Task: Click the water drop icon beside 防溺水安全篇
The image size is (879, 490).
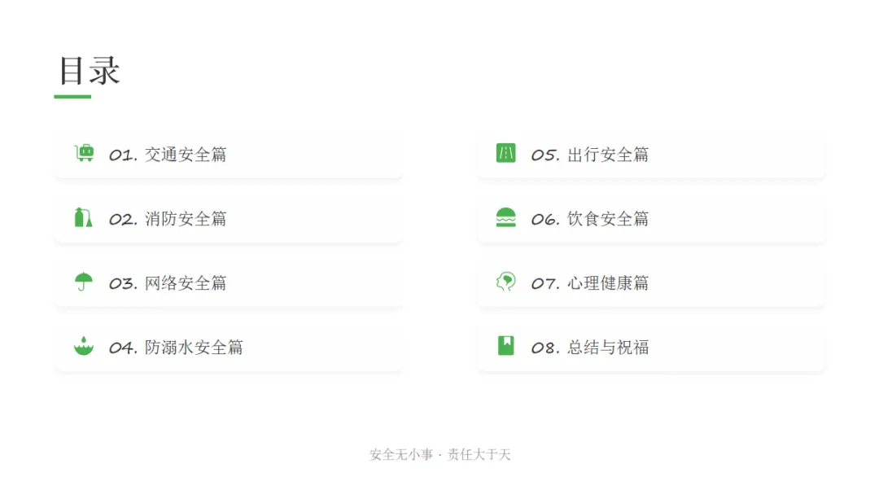Action: tap(83, 346)
